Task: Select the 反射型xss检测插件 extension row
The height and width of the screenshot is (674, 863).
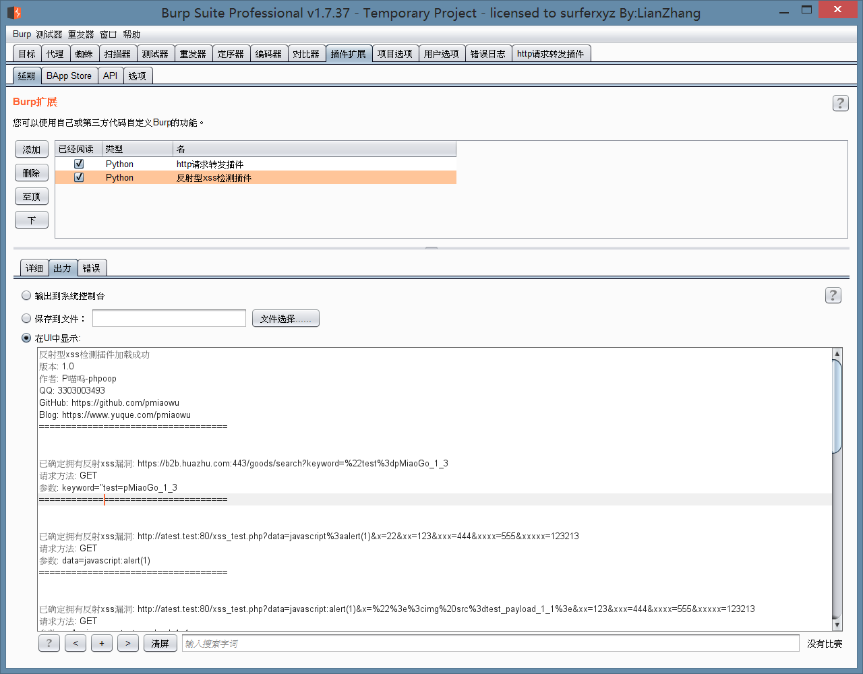Action: tap(256, 177)
